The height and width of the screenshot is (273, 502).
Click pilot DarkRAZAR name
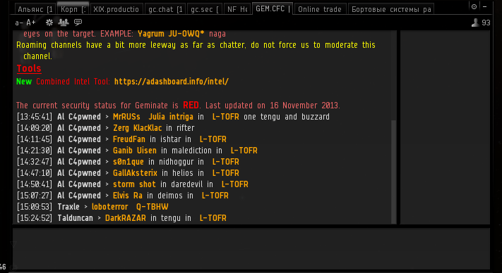(126, 218)
